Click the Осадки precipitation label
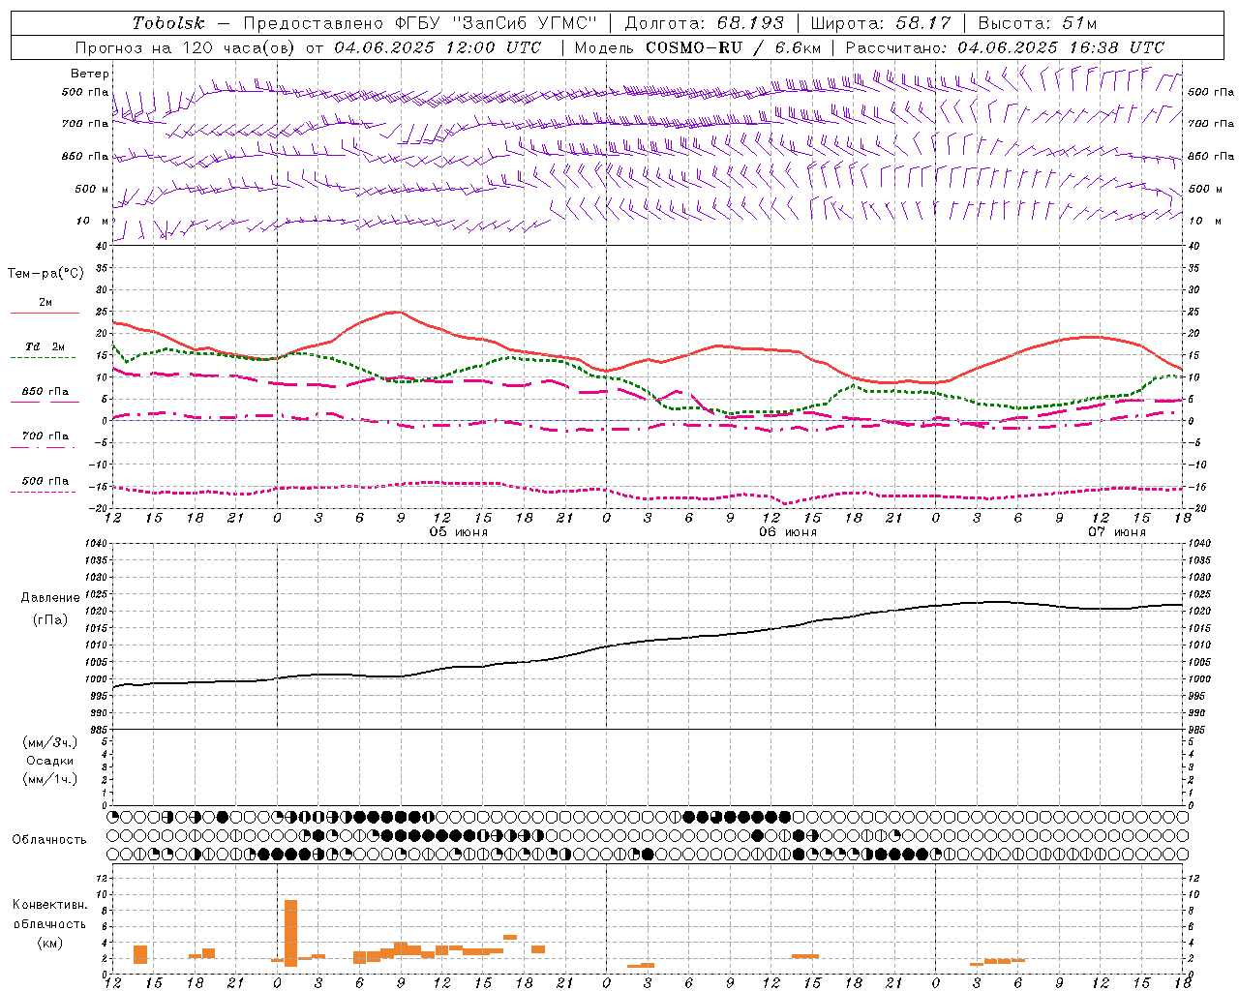 (x=50, y=761)
